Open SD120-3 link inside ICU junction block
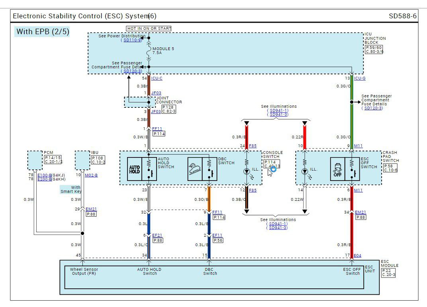Image resolution: width=427 pixels, height=307 pixels. [x=132, y=71]
